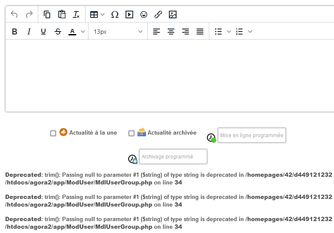The image size is (334, 233).
Task: Toggle bold formatting
Action: pyautogui.click(x=14, y=32)
